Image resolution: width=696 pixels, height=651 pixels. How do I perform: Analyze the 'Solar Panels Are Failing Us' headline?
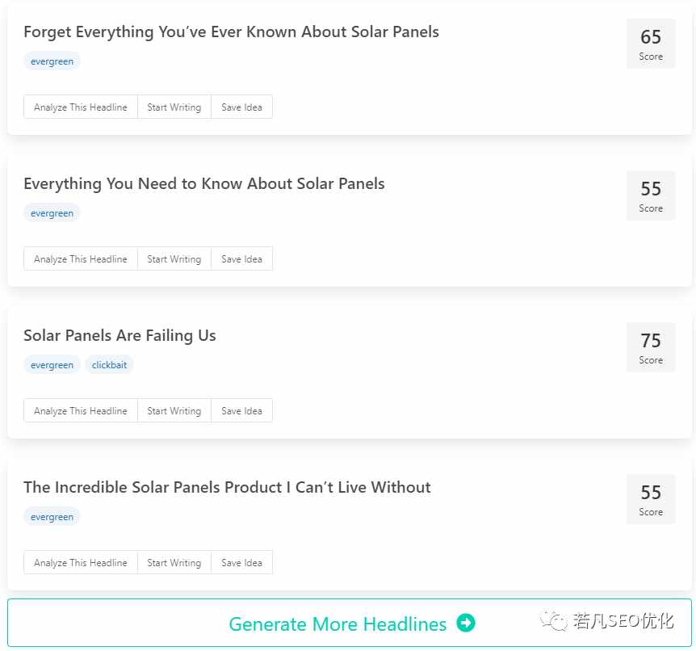[x=81, y=411]
